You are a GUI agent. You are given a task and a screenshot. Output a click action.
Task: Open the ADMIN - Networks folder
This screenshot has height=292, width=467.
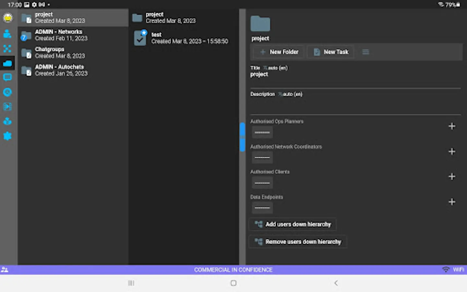(x=73, y=35)
